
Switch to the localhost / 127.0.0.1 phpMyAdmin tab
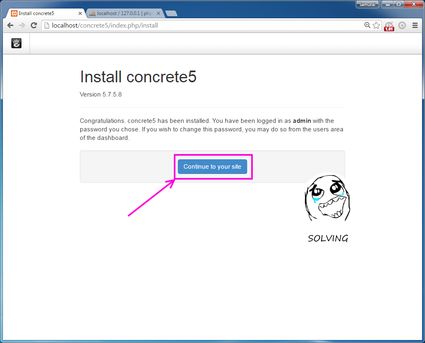pos(125,13)
